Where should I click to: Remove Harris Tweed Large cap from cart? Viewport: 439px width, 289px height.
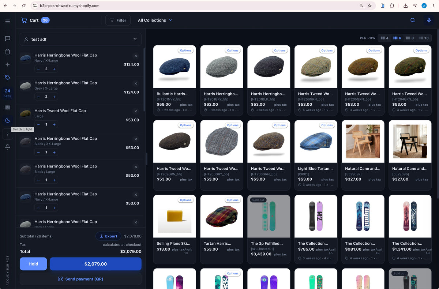(x=136, y=111)
